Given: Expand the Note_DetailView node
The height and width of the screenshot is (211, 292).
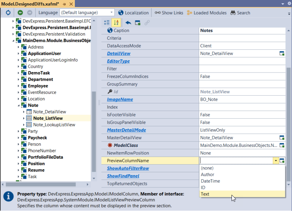Looking at the screenshot, I should click(24, 112).
